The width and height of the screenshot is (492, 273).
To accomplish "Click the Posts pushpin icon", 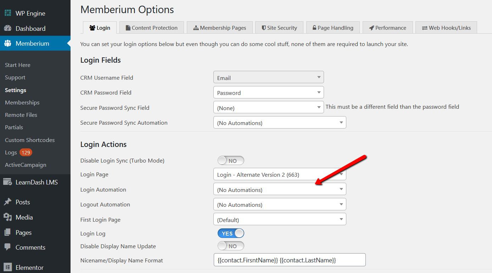I will [7, 202].
